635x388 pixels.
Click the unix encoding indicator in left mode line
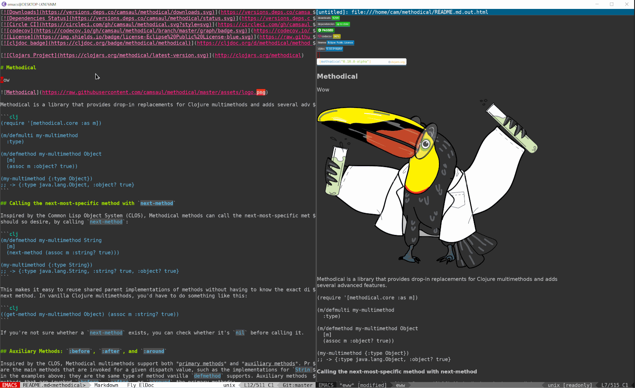(x=229, y=385)
